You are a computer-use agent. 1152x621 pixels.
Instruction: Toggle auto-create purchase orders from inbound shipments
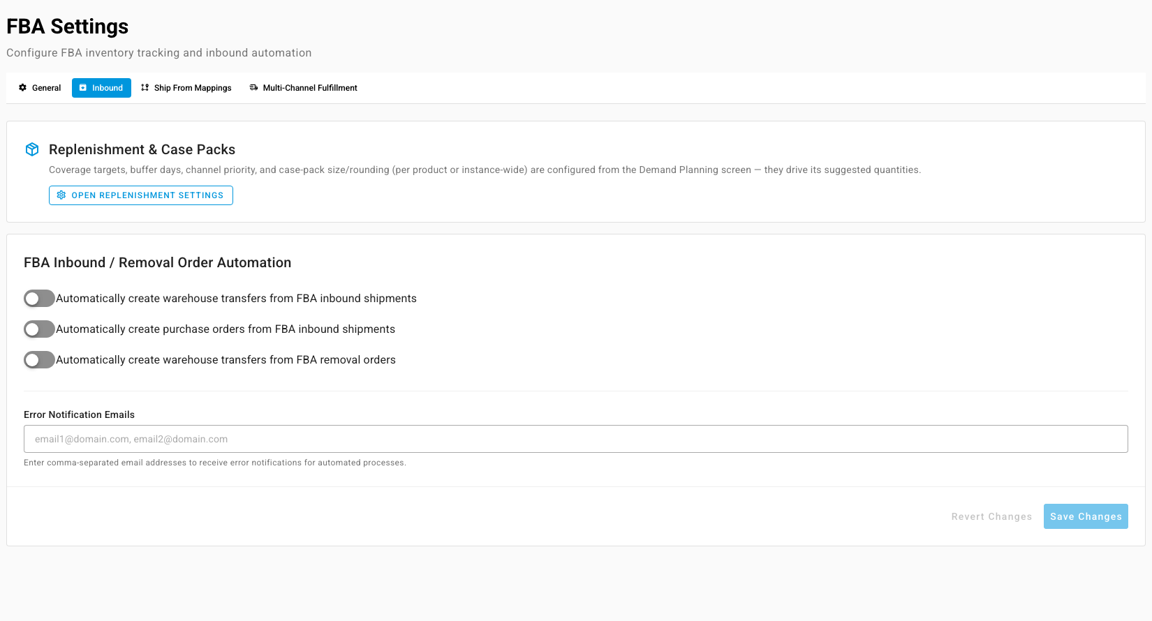(39, 329)
